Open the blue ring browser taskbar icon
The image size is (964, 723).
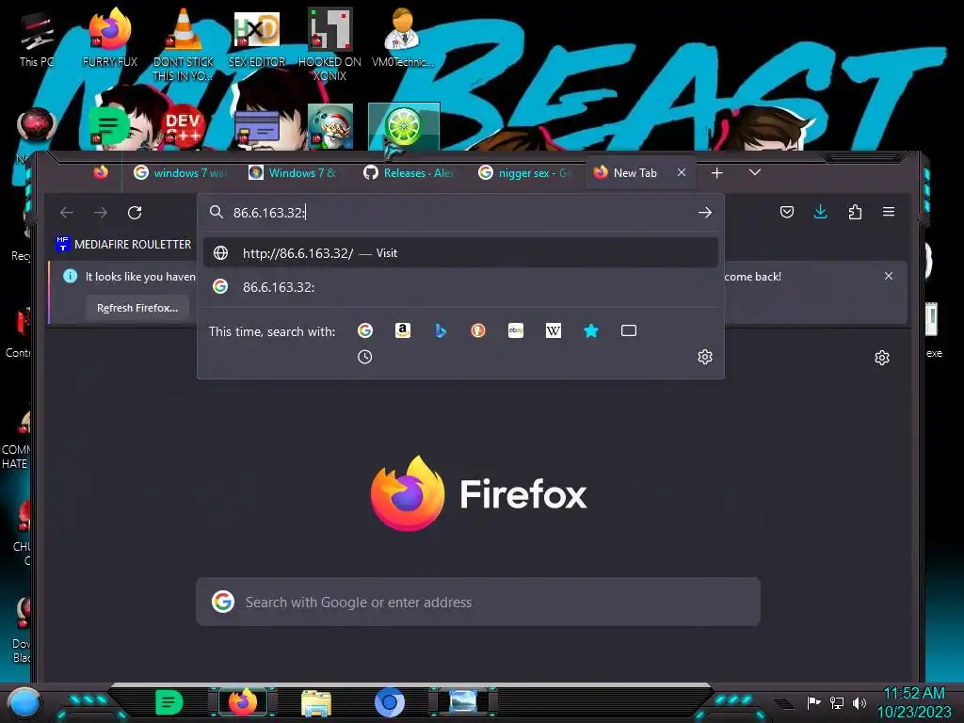click(390, 702)
